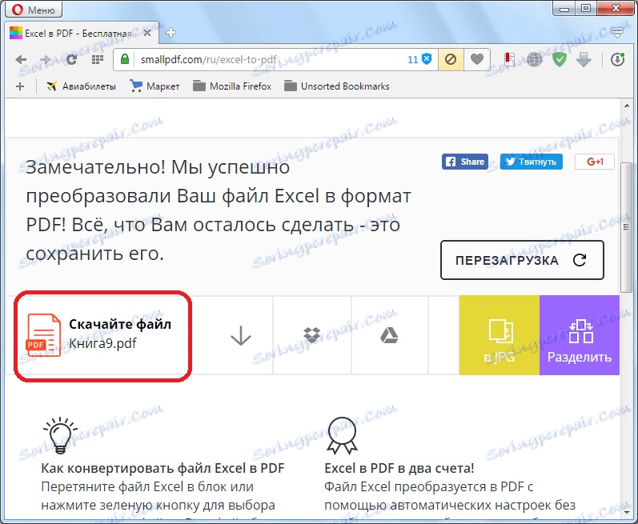Minimize the Opera window
The height and width of the screenshot is (524, 638).
(x=564, y=9)
